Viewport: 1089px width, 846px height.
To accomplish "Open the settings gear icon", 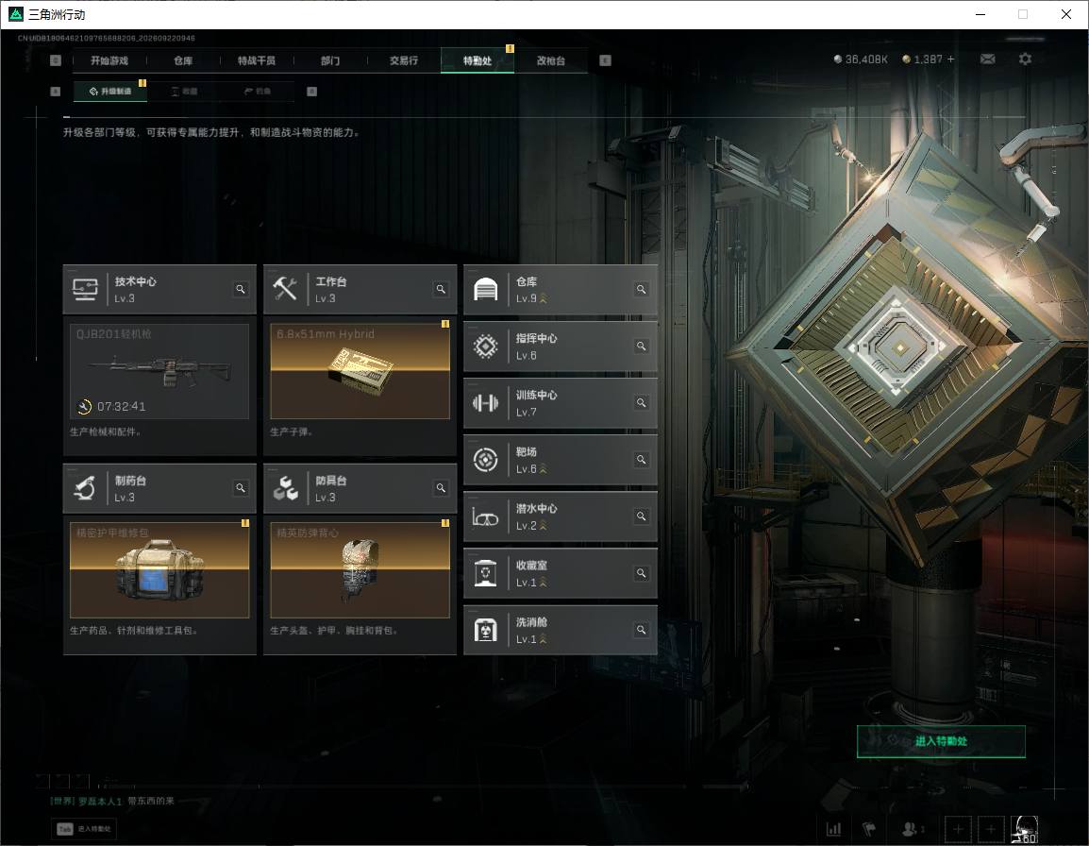I will coord(1025,59).
